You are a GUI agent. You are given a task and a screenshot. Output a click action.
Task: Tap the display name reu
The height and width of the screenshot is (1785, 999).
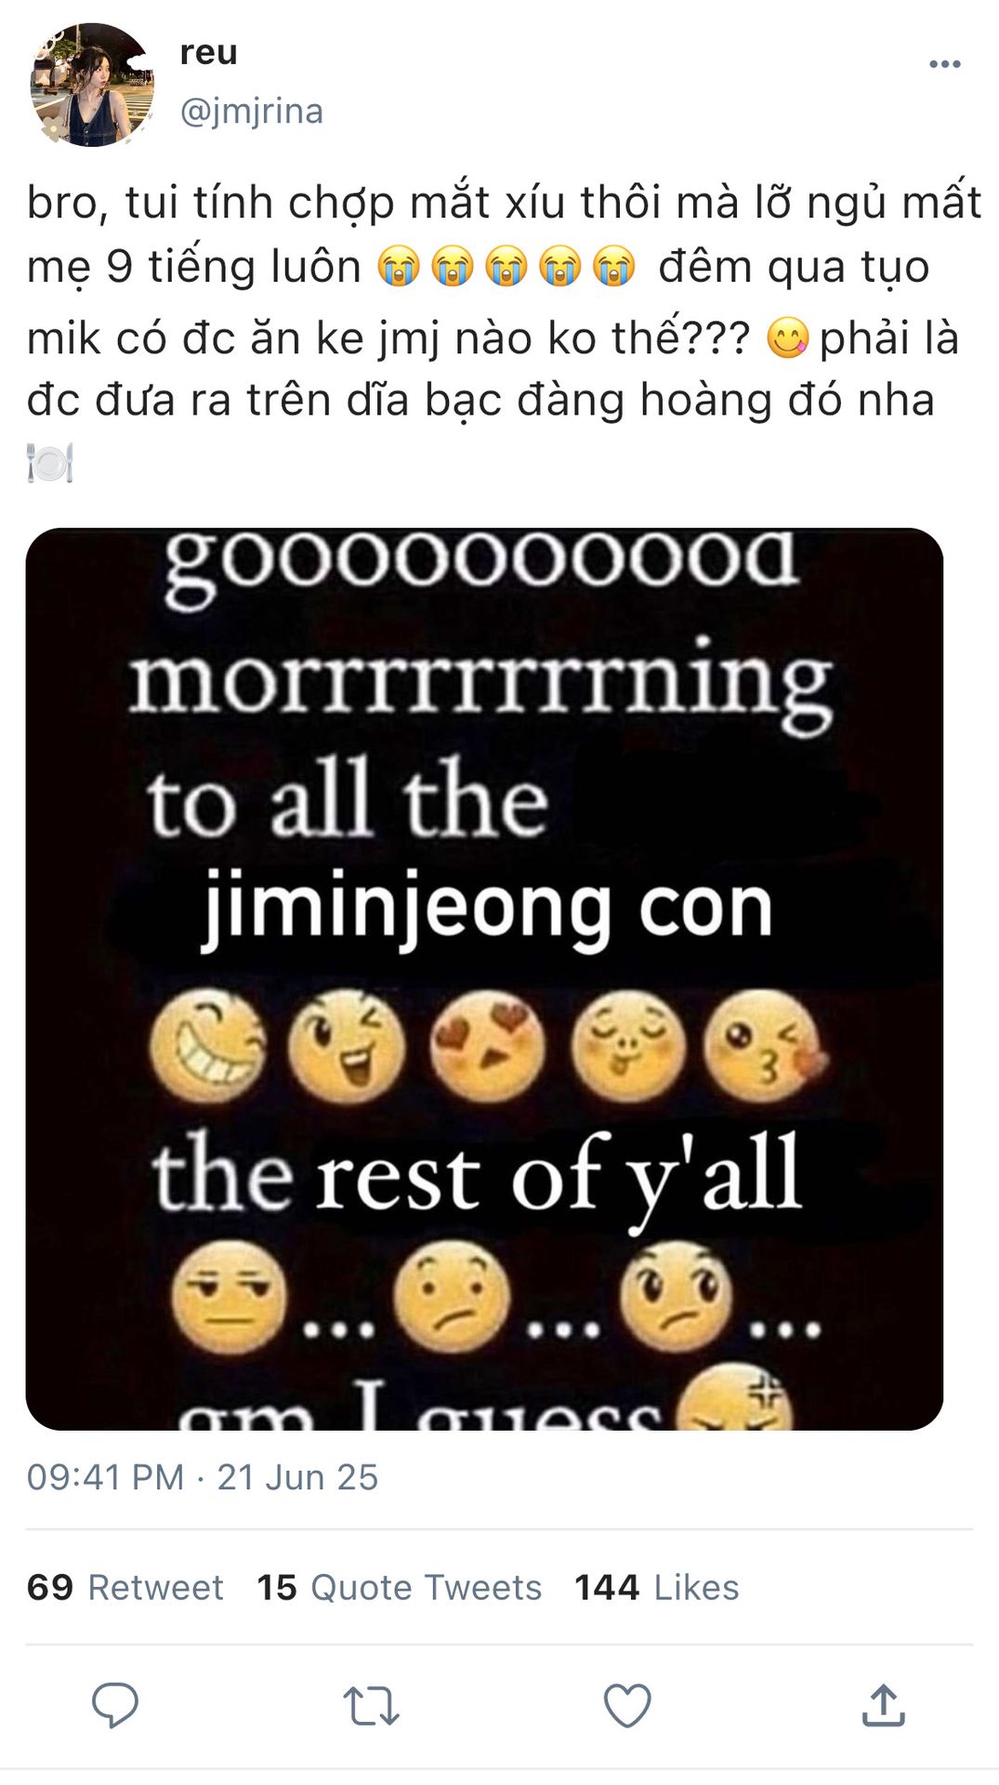[209, 53]
